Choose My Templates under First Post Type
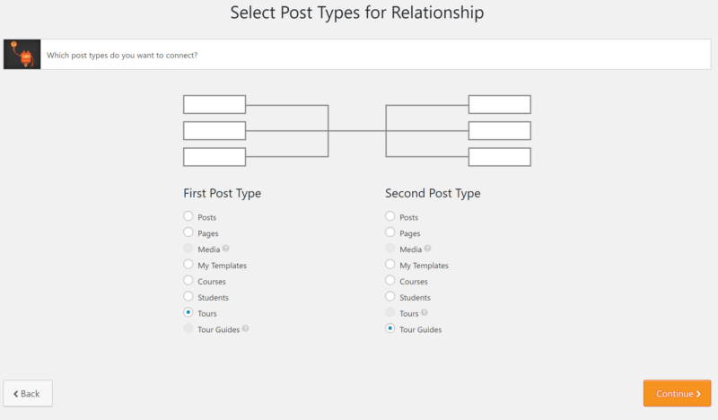This screenshot has height=420, width=718. point(188,264)
